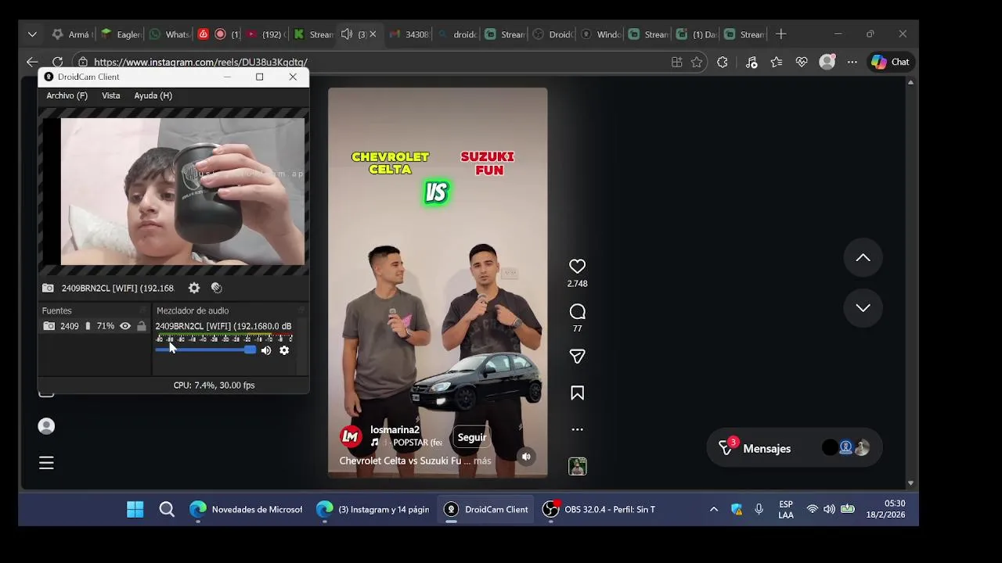
Task: Show hidden system tray icons
Action: 714,509
